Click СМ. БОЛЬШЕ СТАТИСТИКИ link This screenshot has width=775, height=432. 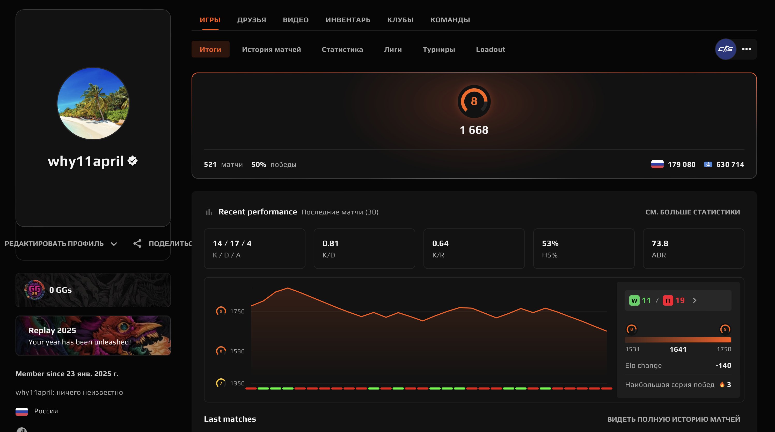693,212
